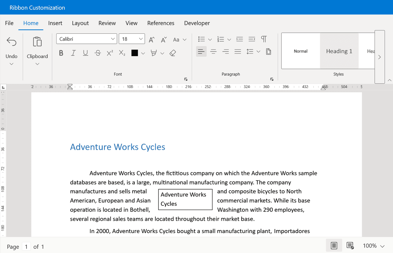This screenshot has width=393, height=253.
Task: Click the page number input field
Action: pos(26,247)
